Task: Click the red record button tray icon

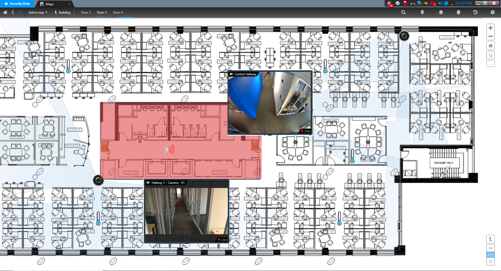Action: pyautogui.click(x=405, y=3)
